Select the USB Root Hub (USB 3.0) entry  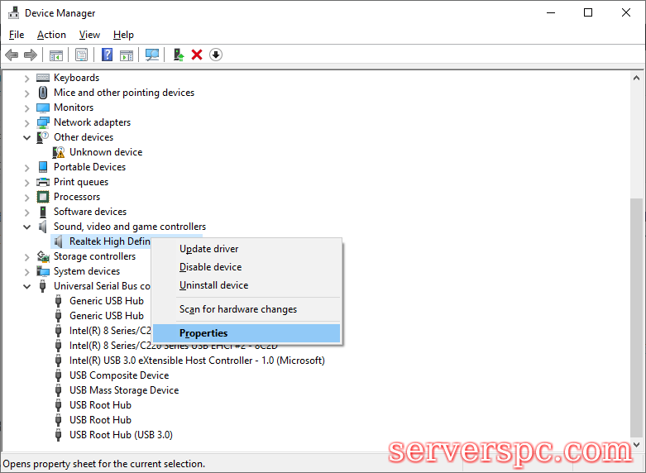121,435
